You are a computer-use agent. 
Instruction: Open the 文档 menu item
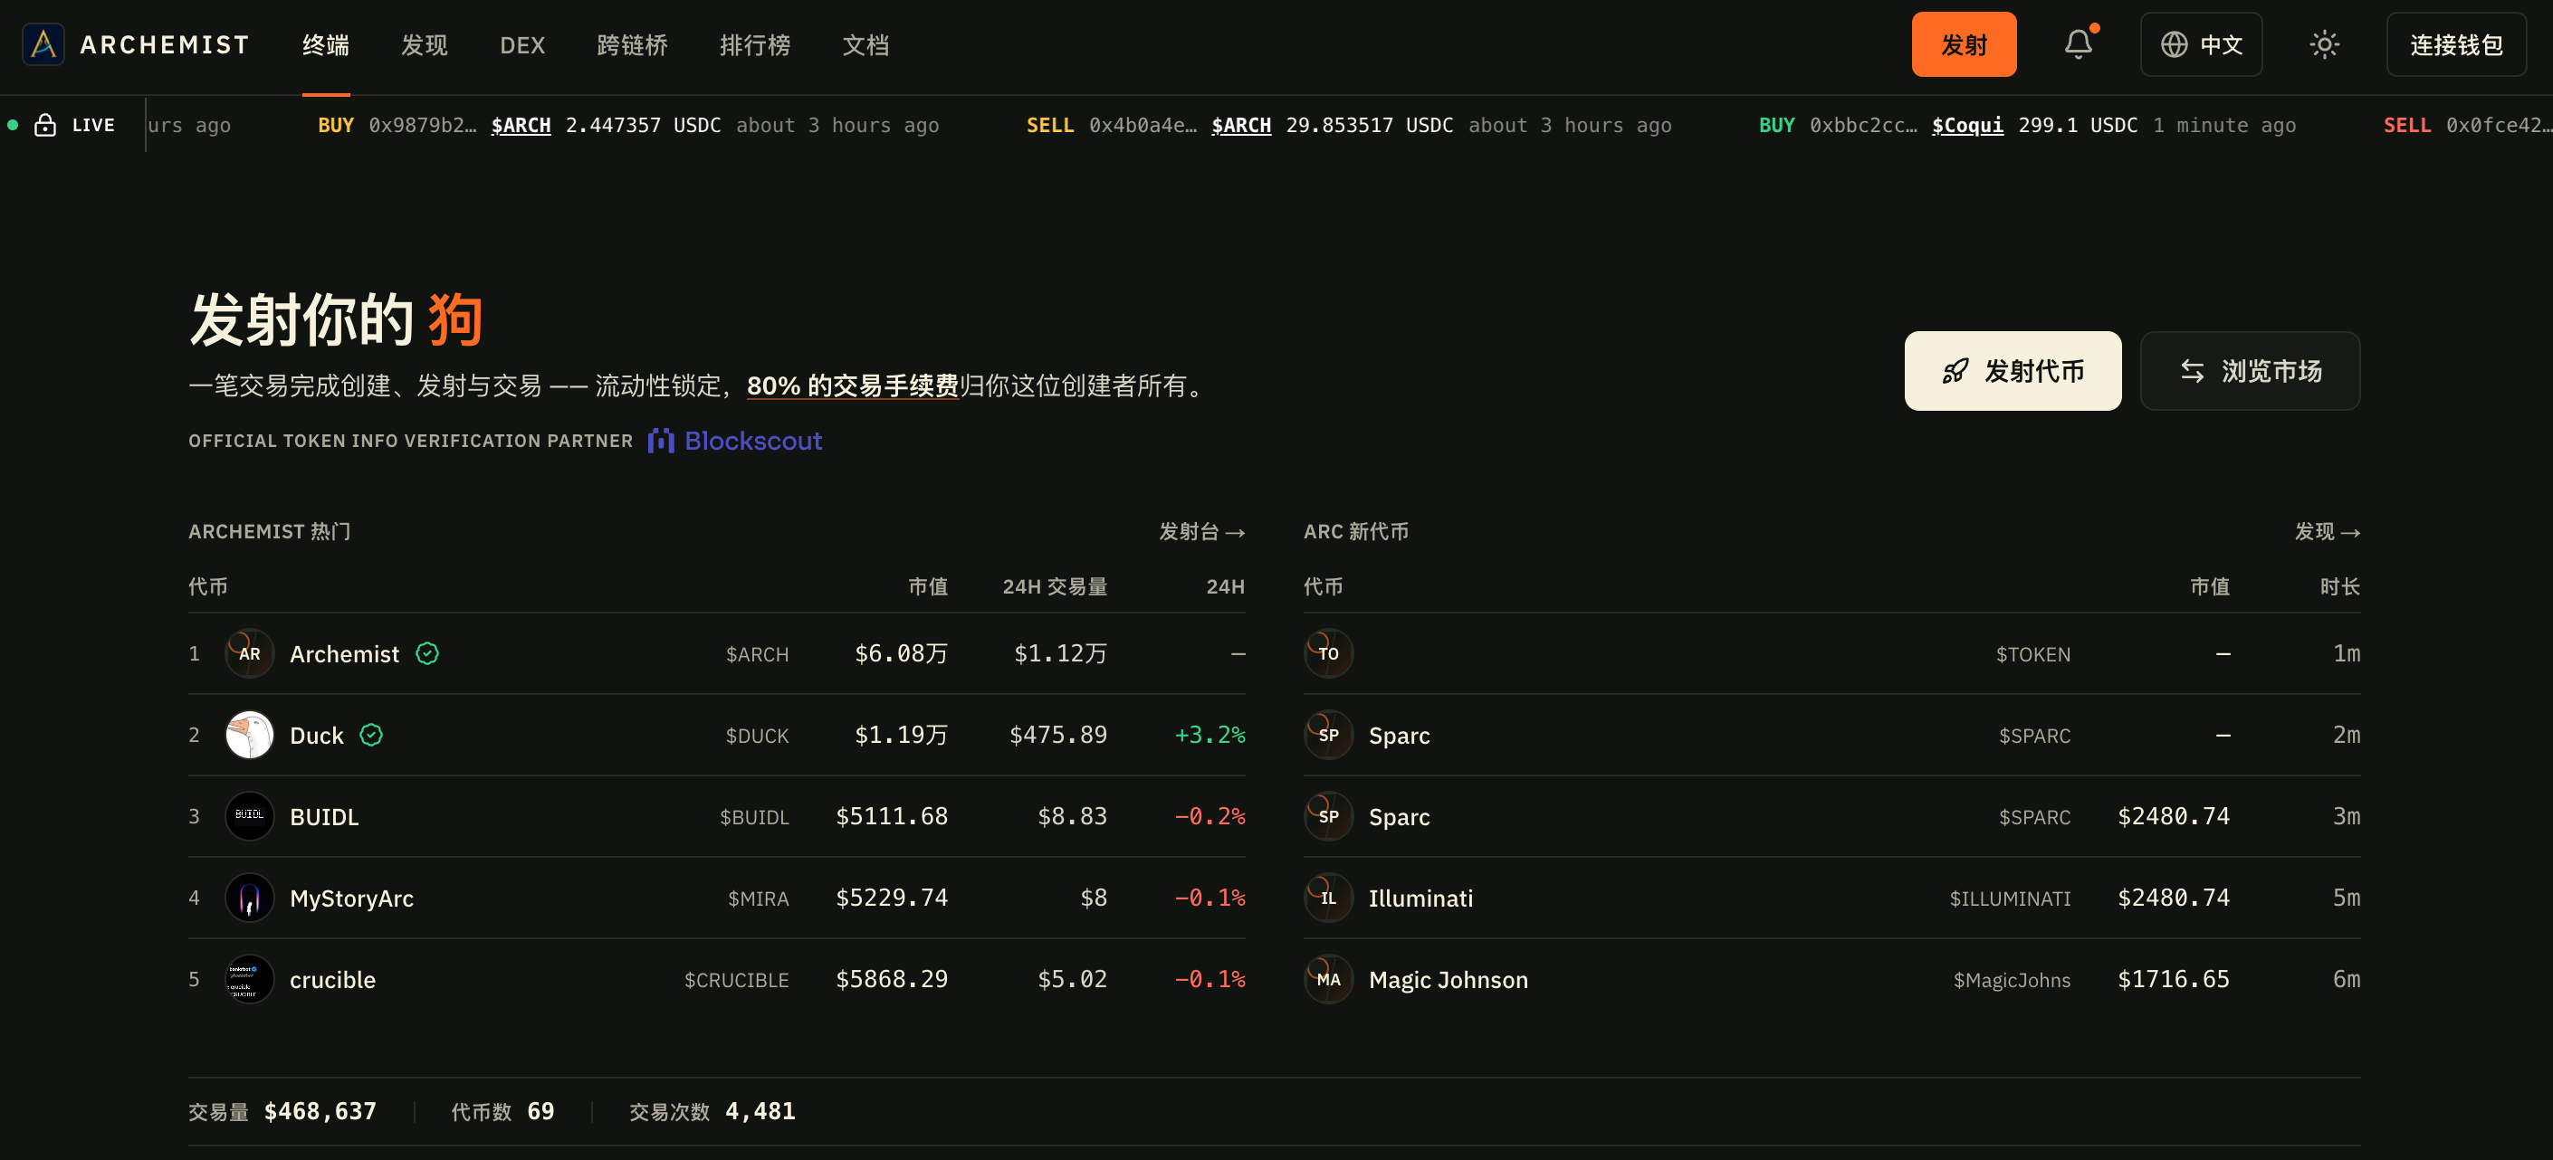pyautogui.click(x=865, y=44)
